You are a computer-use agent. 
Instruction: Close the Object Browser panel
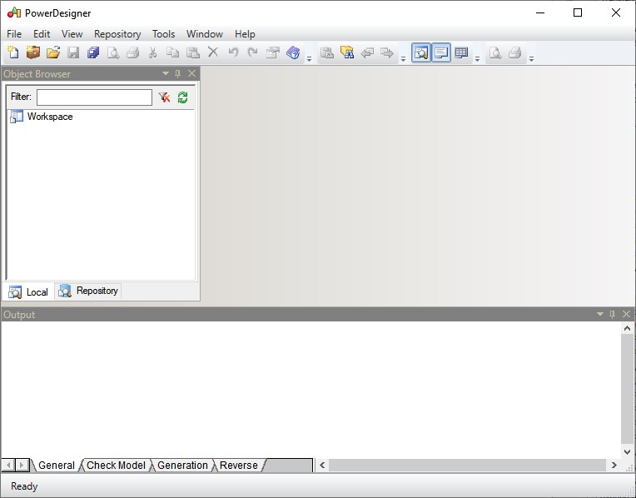(x=191, y=73)
